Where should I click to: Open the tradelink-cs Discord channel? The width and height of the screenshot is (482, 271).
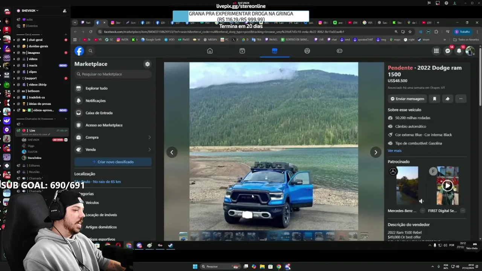tap(41, 97)
